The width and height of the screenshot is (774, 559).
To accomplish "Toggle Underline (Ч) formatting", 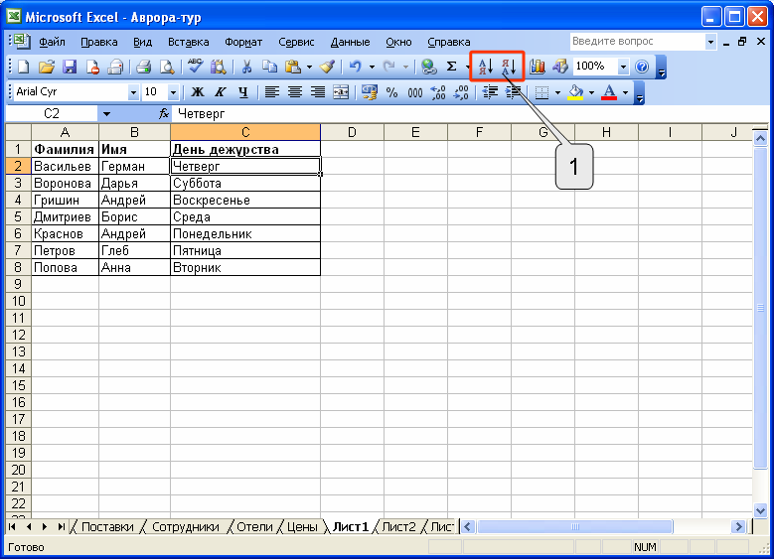I will 242,92.
